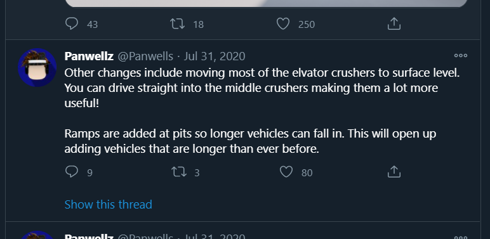This screenshot has width=490, height=239.
Task: Reply to the tweet with 43 replies
Action: (x=72, y=23)
